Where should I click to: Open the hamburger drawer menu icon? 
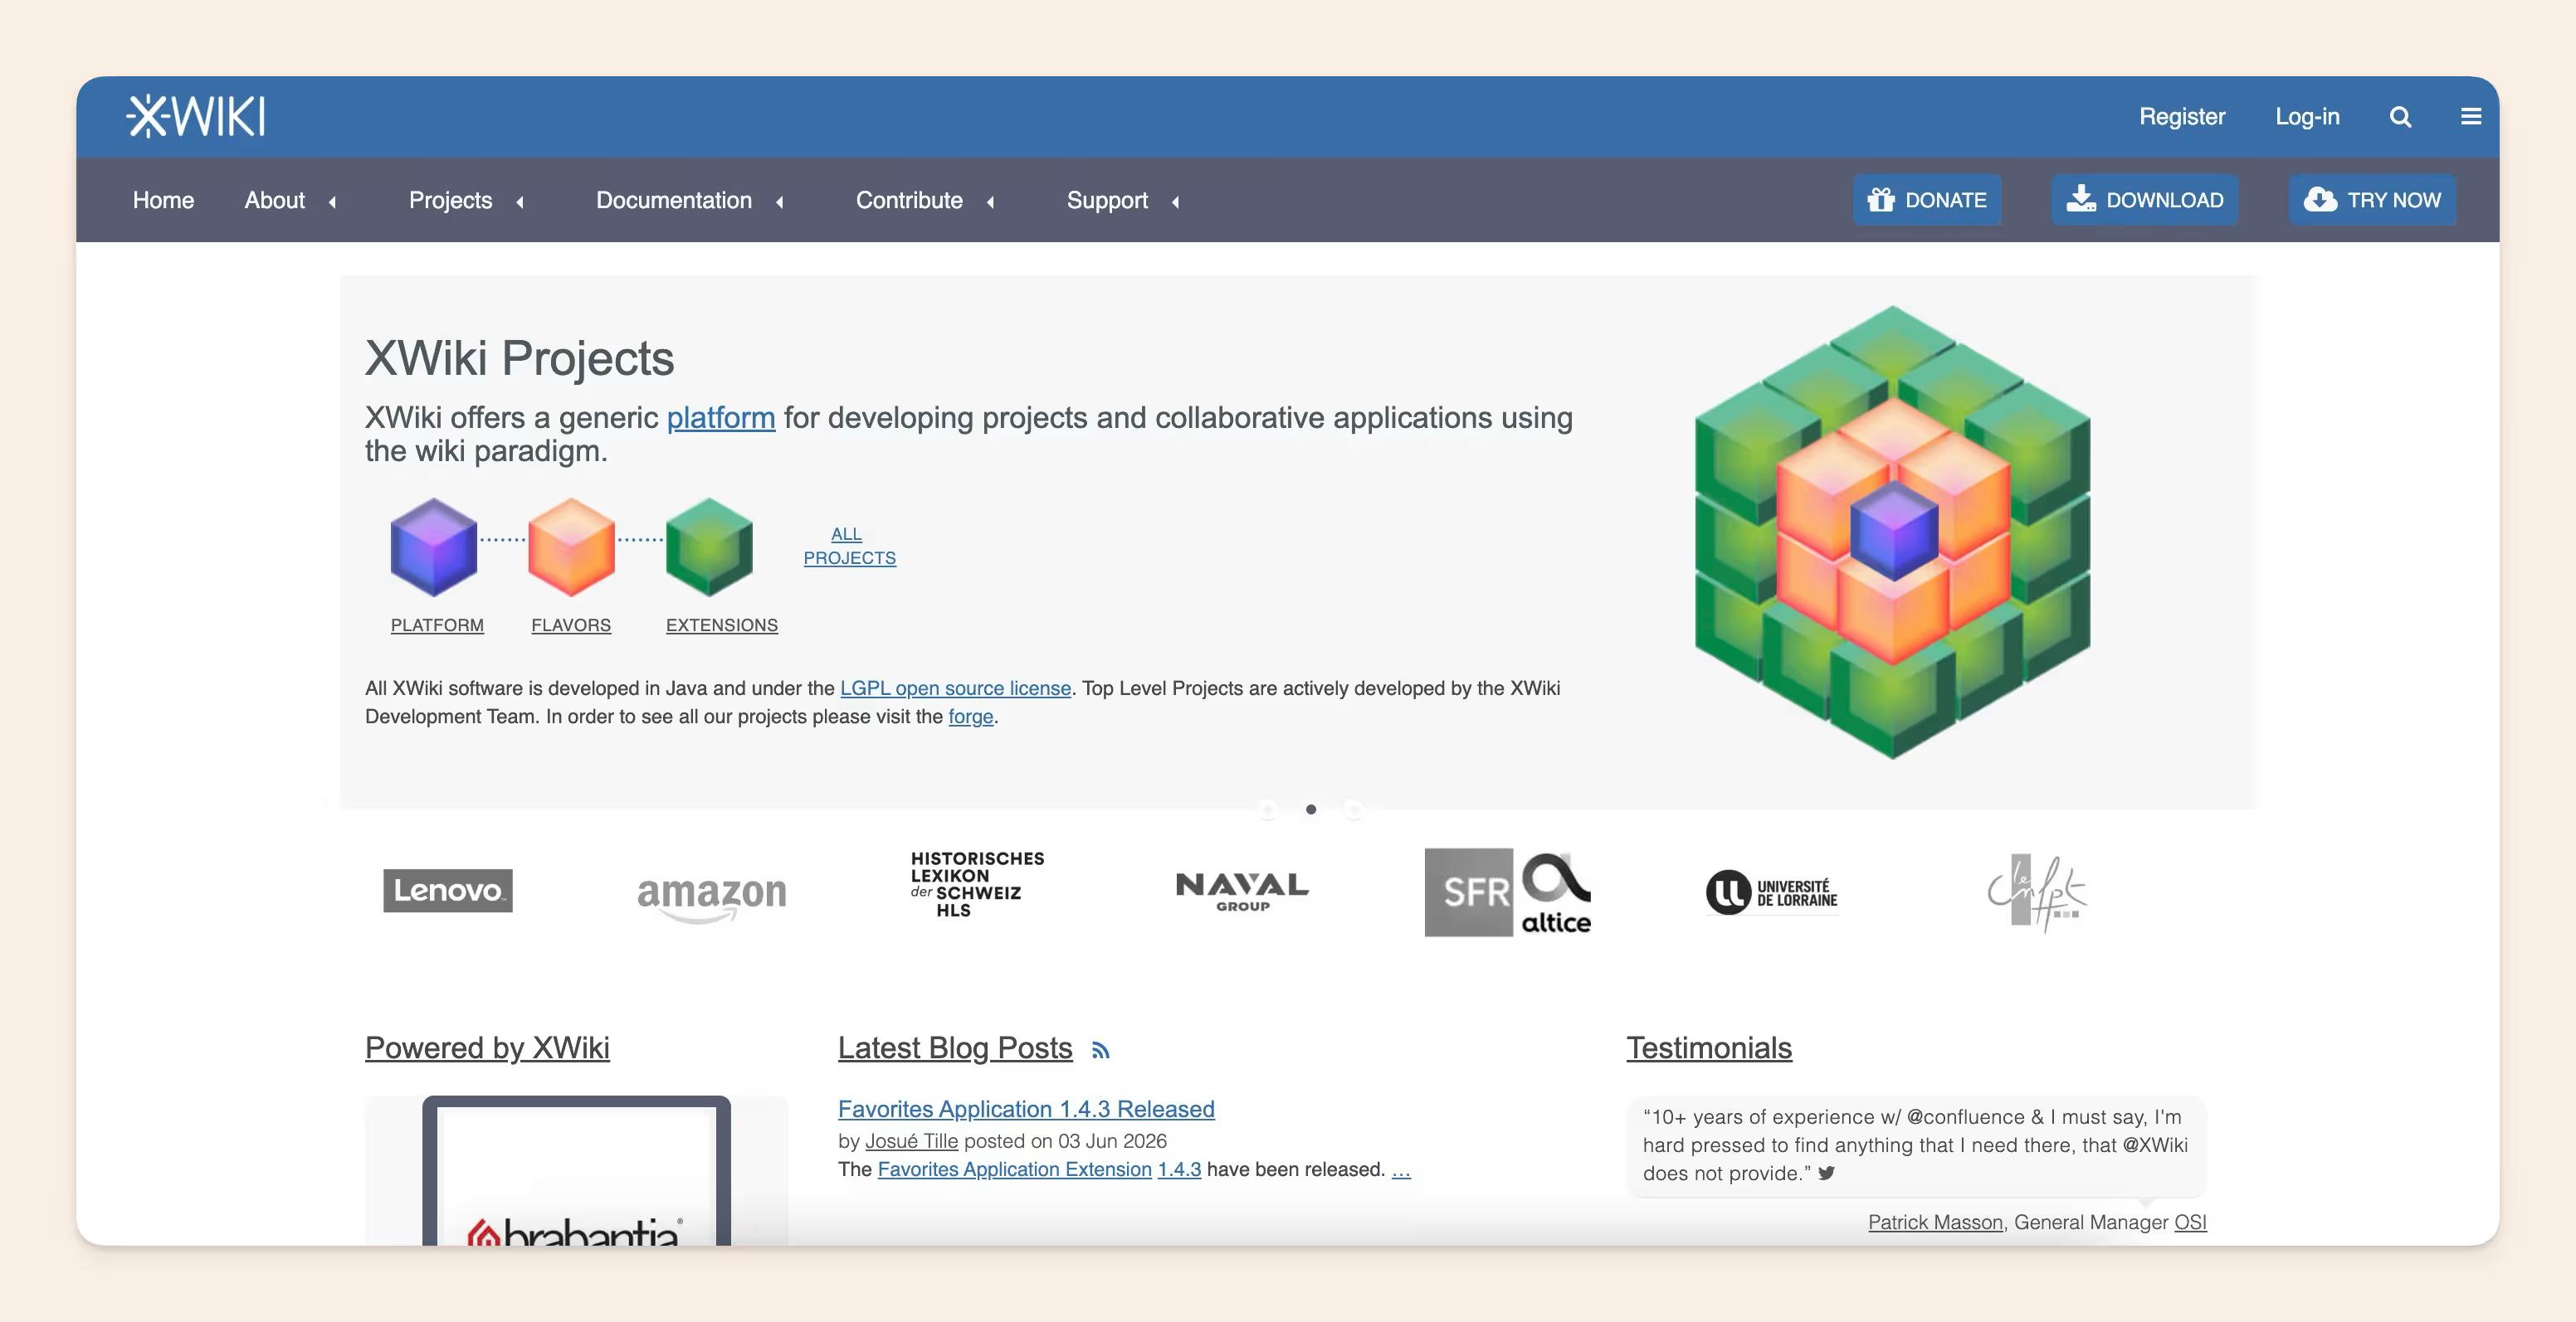point(2471,117)
